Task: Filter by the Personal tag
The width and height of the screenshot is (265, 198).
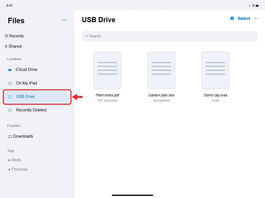Action: click(19, 169)
